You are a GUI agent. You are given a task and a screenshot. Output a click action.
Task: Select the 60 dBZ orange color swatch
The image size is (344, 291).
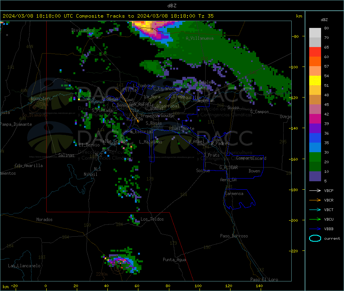point(315,62)
